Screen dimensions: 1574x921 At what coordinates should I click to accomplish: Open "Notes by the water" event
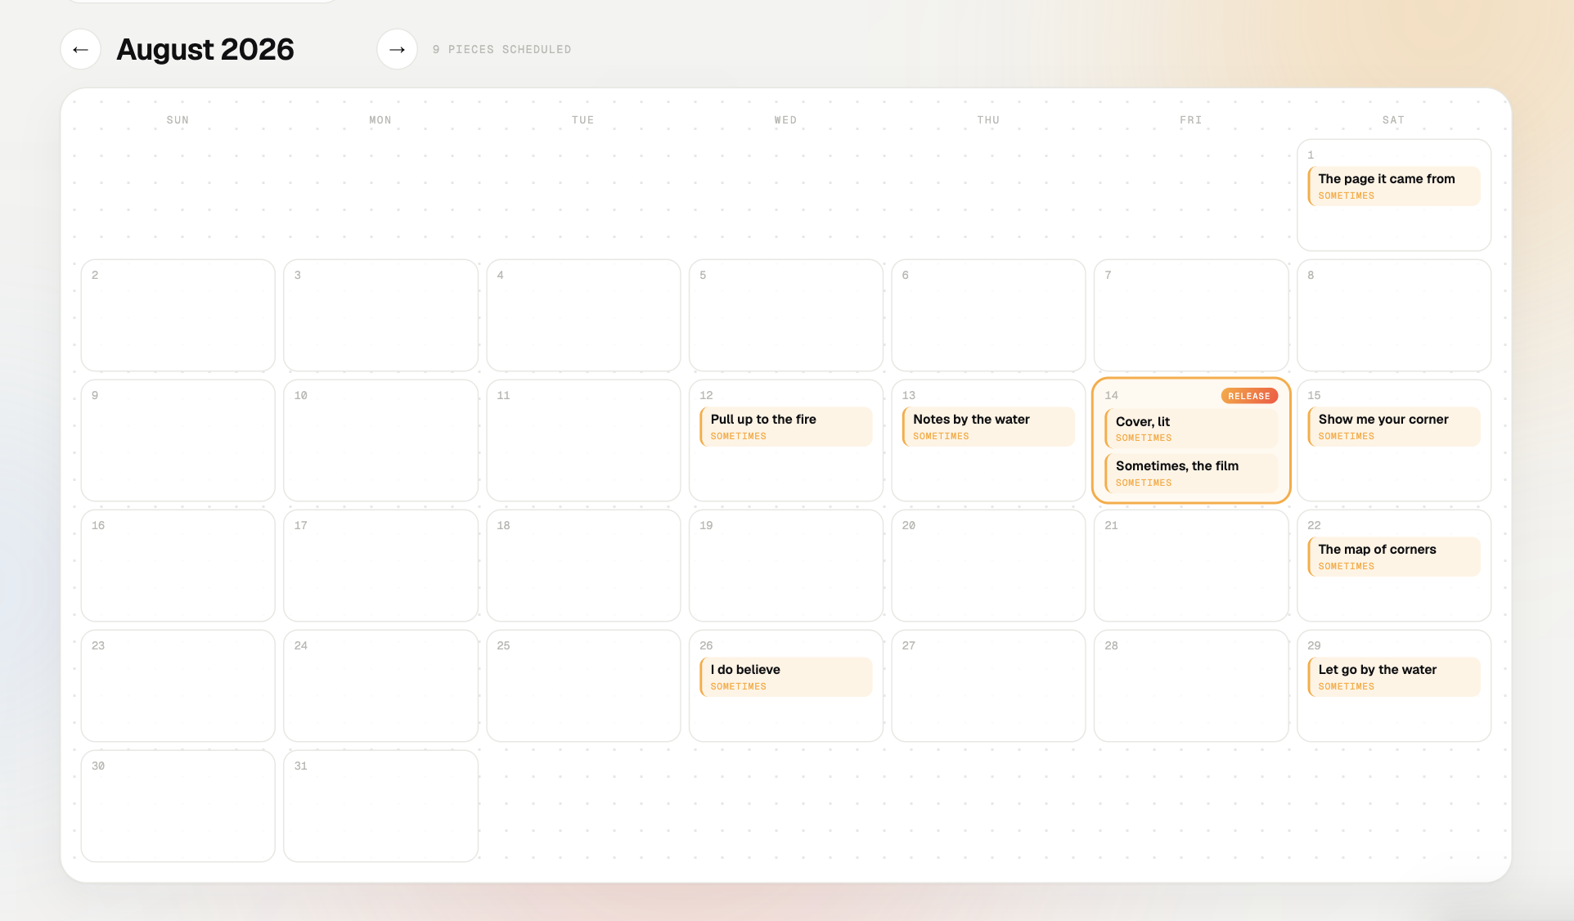pyautogui.click(x=988, y=427)
